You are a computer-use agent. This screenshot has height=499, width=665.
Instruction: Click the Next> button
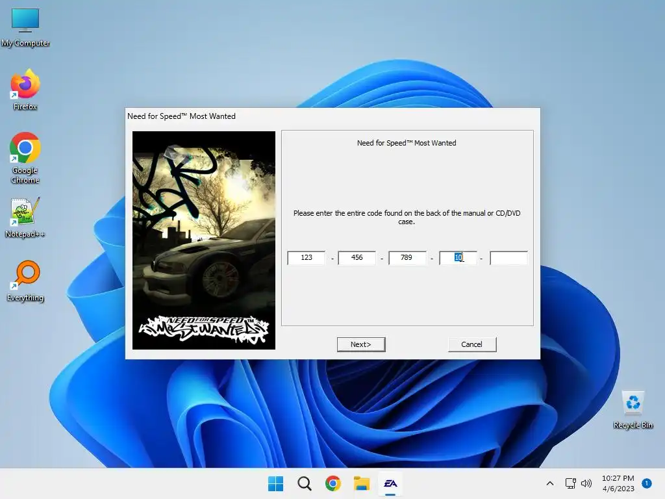point(361,344)
